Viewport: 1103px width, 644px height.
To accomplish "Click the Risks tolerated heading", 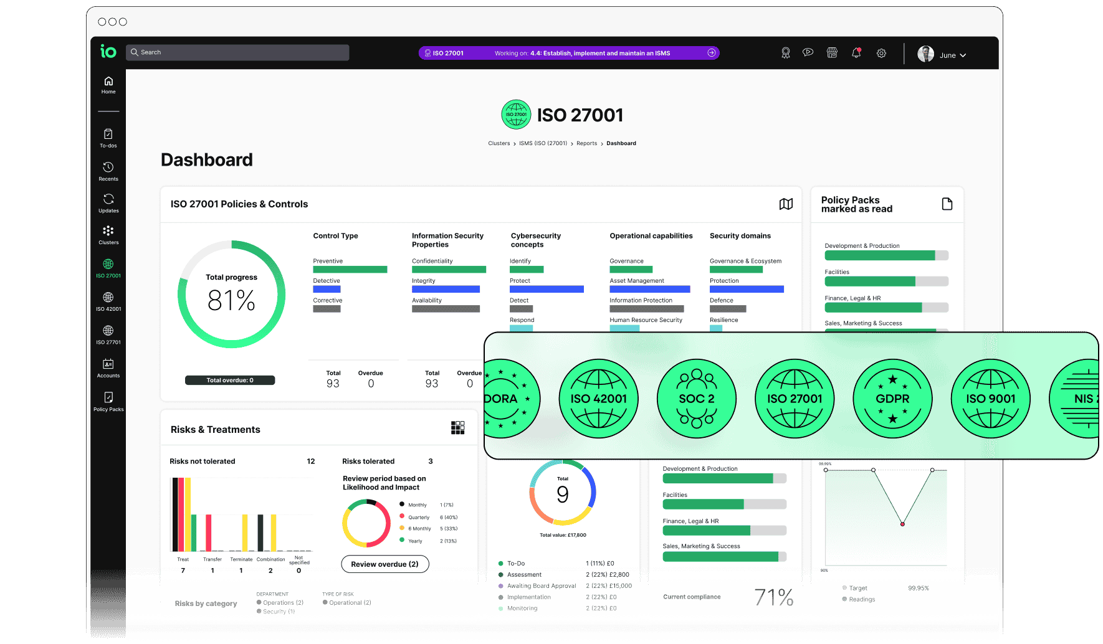I will click(x=368, y=462).
